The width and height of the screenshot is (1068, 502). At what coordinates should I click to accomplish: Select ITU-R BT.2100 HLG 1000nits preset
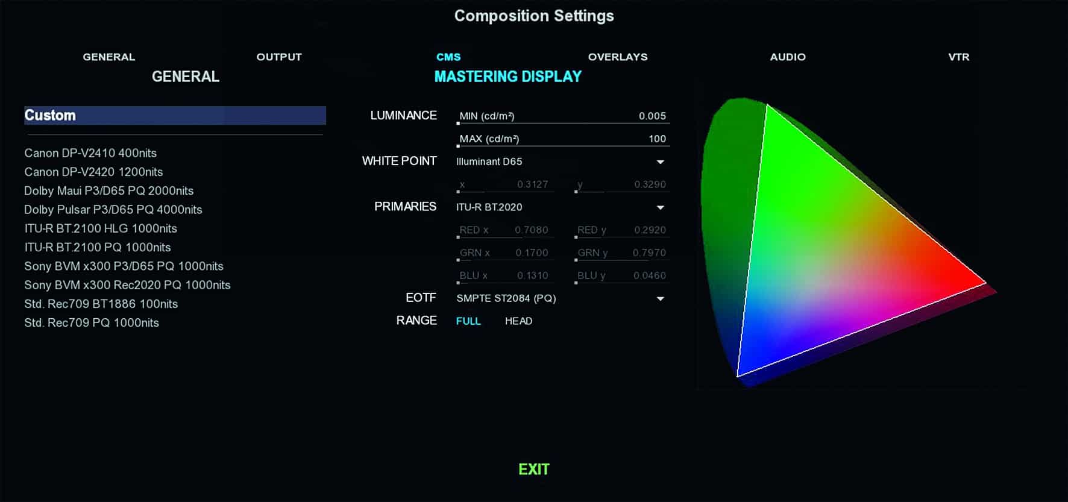(x=101, y=228)
